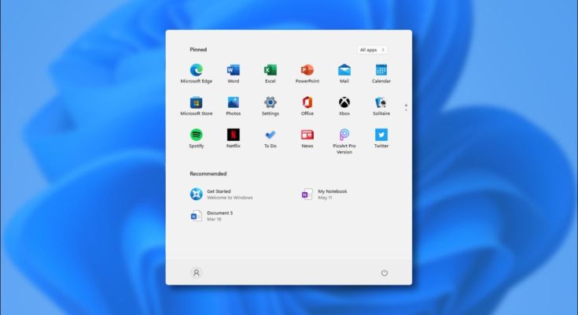This screenshot has width=578, height=315.
Task: Open Settings gear icon
Action: tap(270, 103)
